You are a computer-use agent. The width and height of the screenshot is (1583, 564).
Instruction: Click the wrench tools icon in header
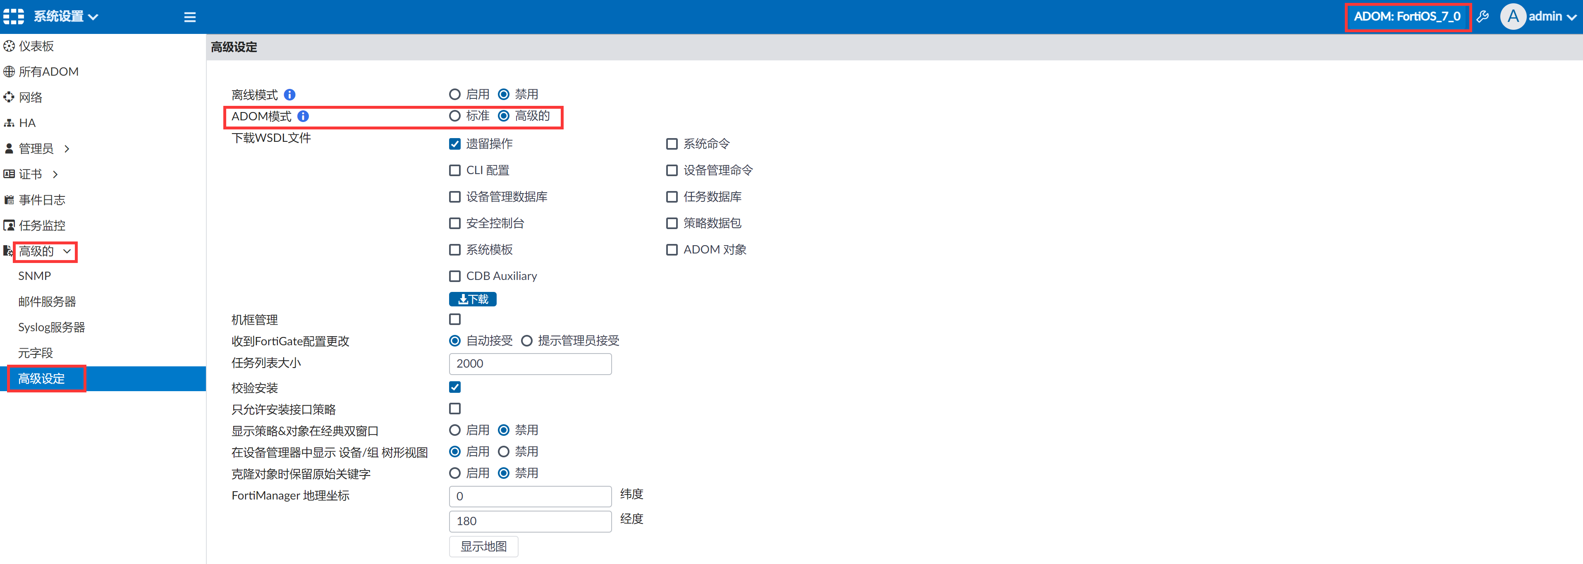click(1482, 17)
